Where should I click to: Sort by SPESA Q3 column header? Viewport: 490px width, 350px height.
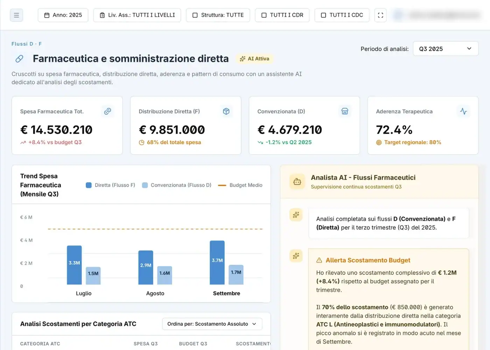146,344
